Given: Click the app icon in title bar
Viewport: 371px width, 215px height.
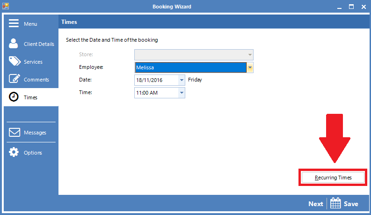Looking at the screenshot, I should click(x=6, y=7).
